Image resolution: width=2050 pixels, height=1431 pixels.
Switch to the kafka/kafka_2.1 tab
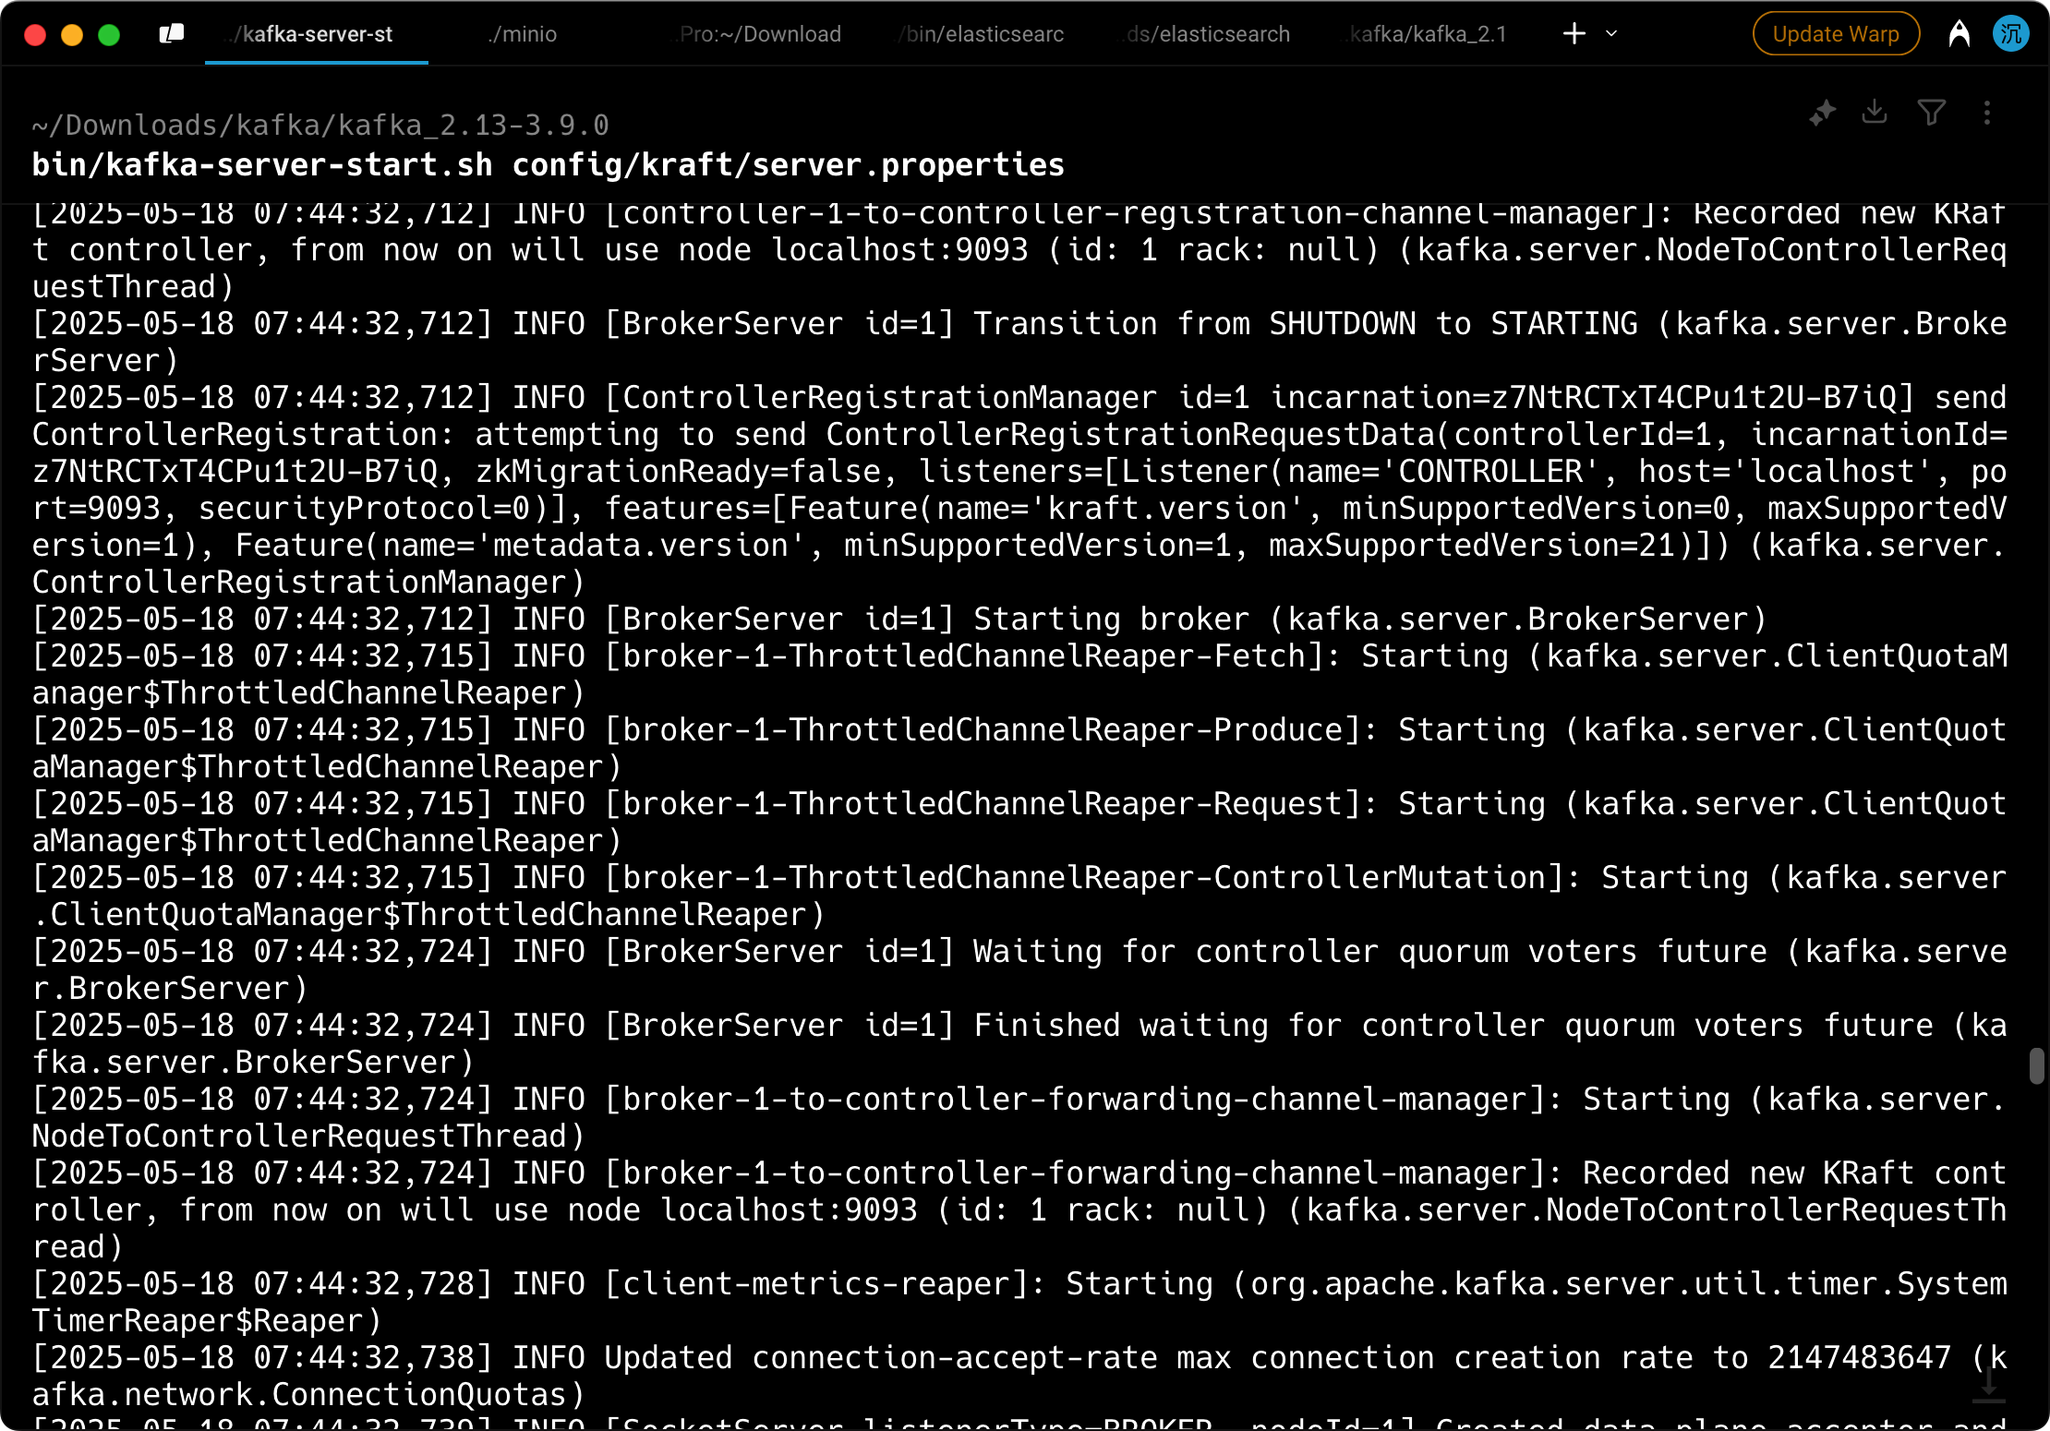click(1428, 34)
